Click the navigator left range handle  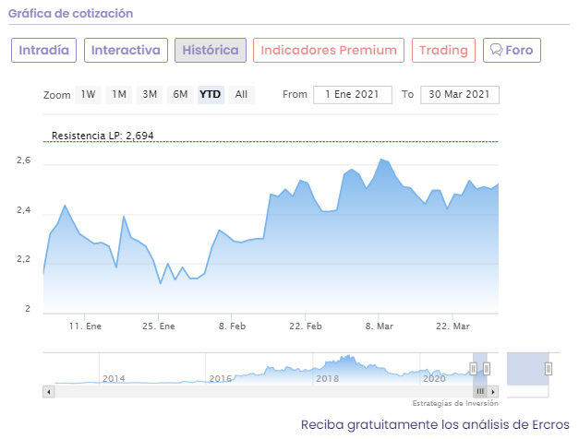[x=473, y=369]
